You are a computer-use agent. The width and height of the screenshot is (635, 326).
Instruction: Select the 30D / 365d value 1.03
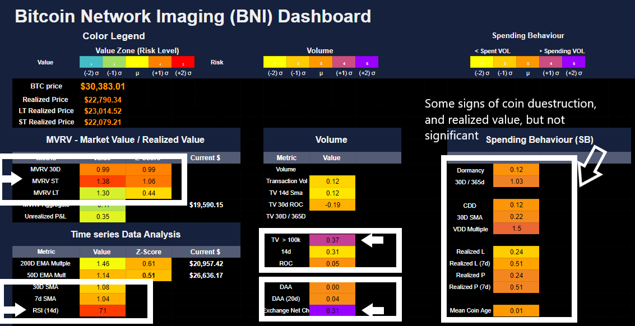[x=516, y=181]
